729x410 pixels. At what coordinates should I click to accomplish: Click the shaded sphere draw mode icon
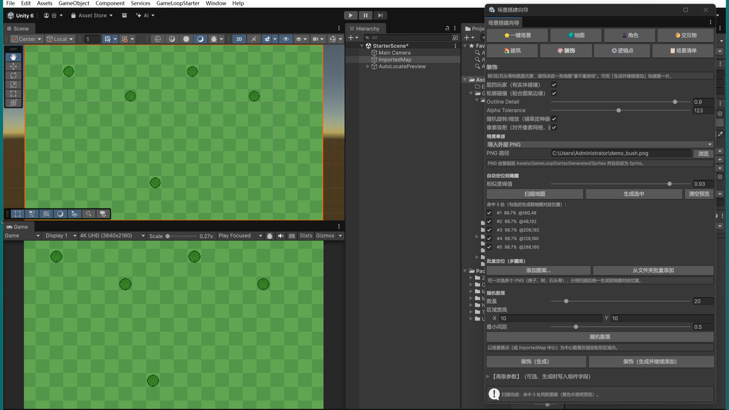[x=172, y=39]
